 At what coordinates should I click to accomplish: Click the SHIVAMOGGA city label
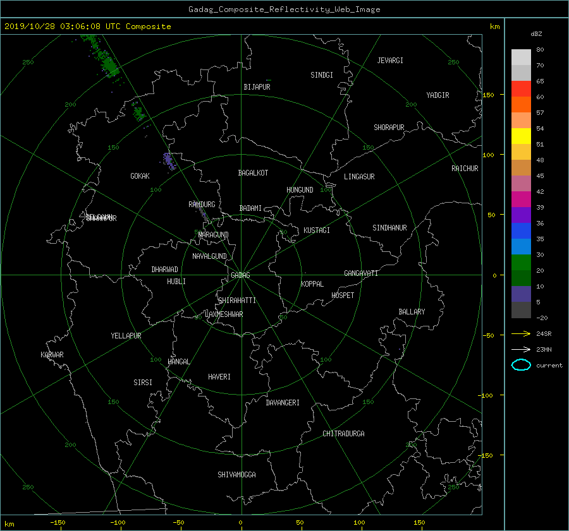(236, 474)
